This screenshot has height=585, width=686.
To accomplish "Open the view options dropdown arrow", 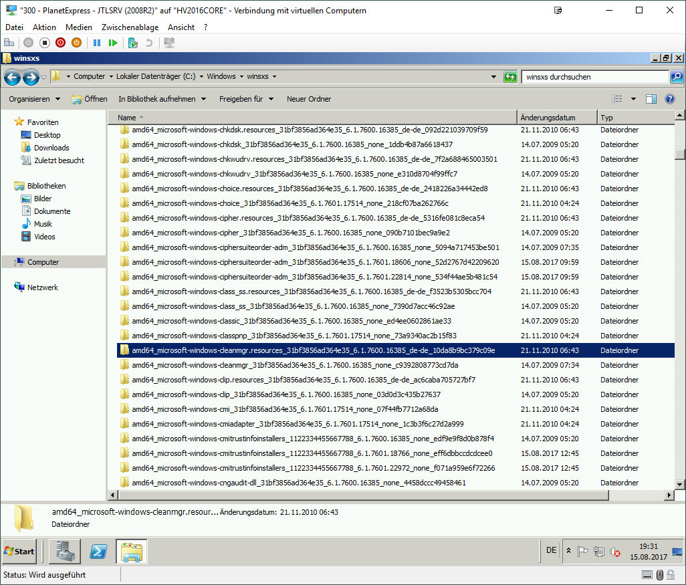I will point(633,99).
